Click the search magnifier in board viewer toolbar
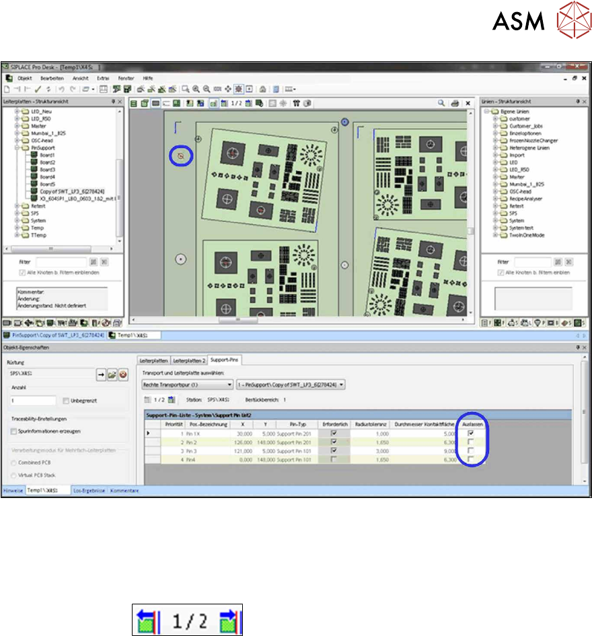This screenshot has width=592, height=636. pyautogui.click(x=441, y=104)
